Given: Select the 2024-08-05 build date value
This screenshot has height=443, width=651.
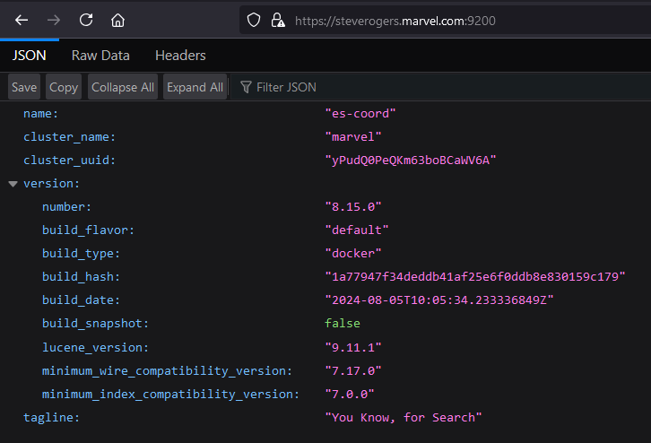Looking at the screenshot, I should (x=439, y=300).
